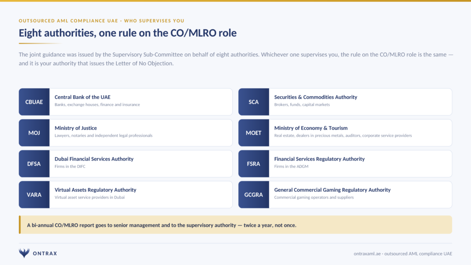Click the DFSA abbreviation badge

click(x=34, y=164)
